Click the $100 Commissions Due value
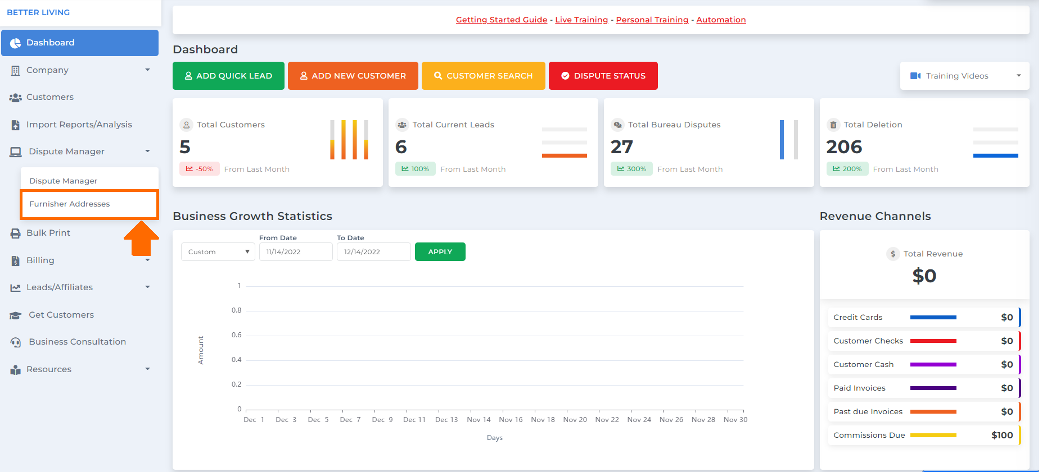 pyautogui.click(x=1002, y=436)
